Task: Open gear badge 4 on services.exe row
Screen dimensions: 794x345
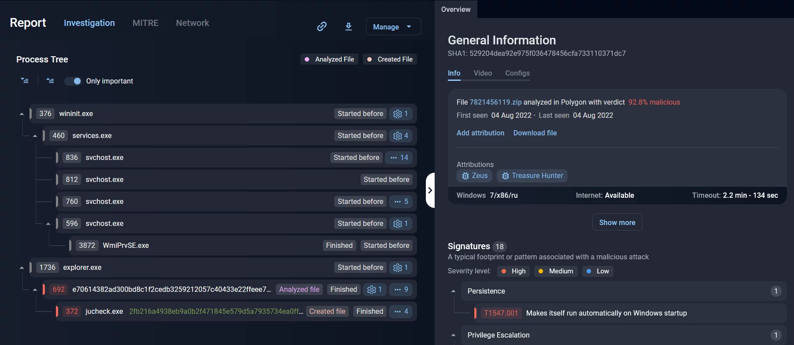Action: pyautogui.click(x=401, y=136)
